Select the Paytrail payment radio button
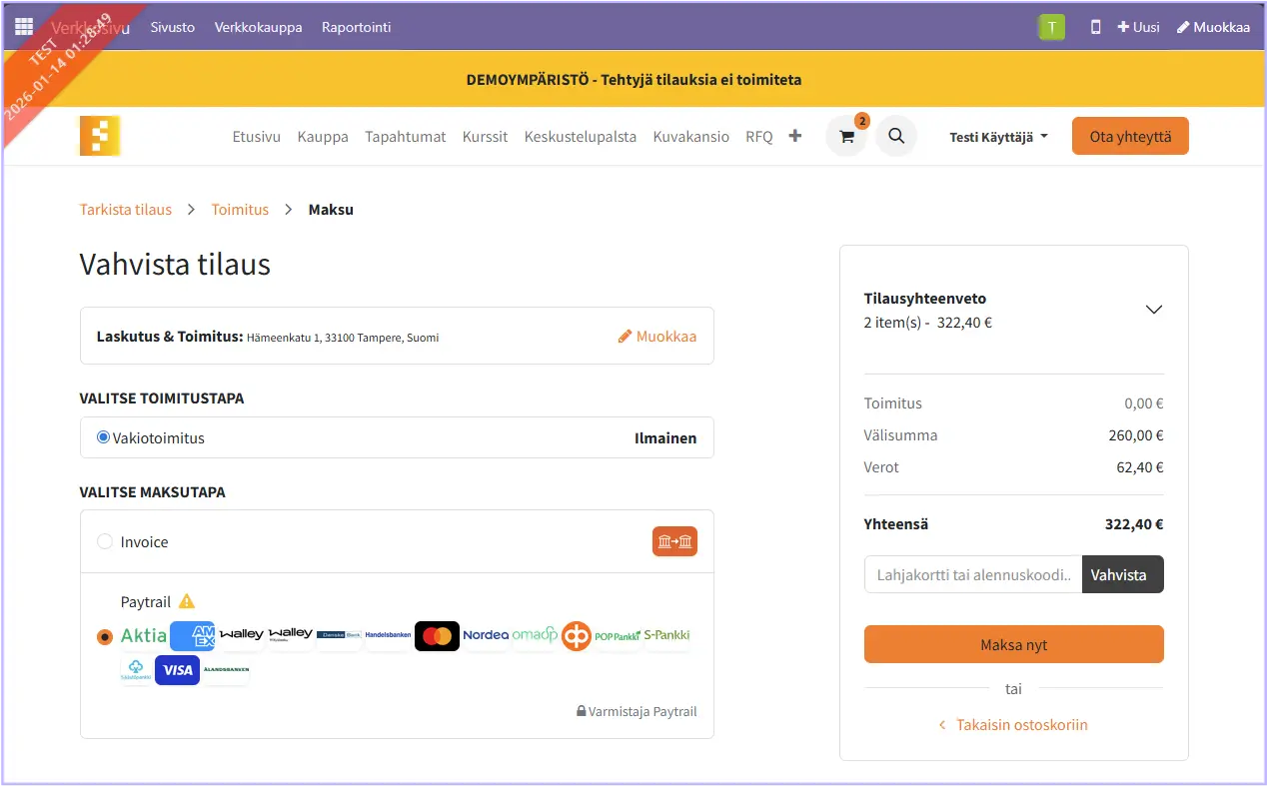 105,637
